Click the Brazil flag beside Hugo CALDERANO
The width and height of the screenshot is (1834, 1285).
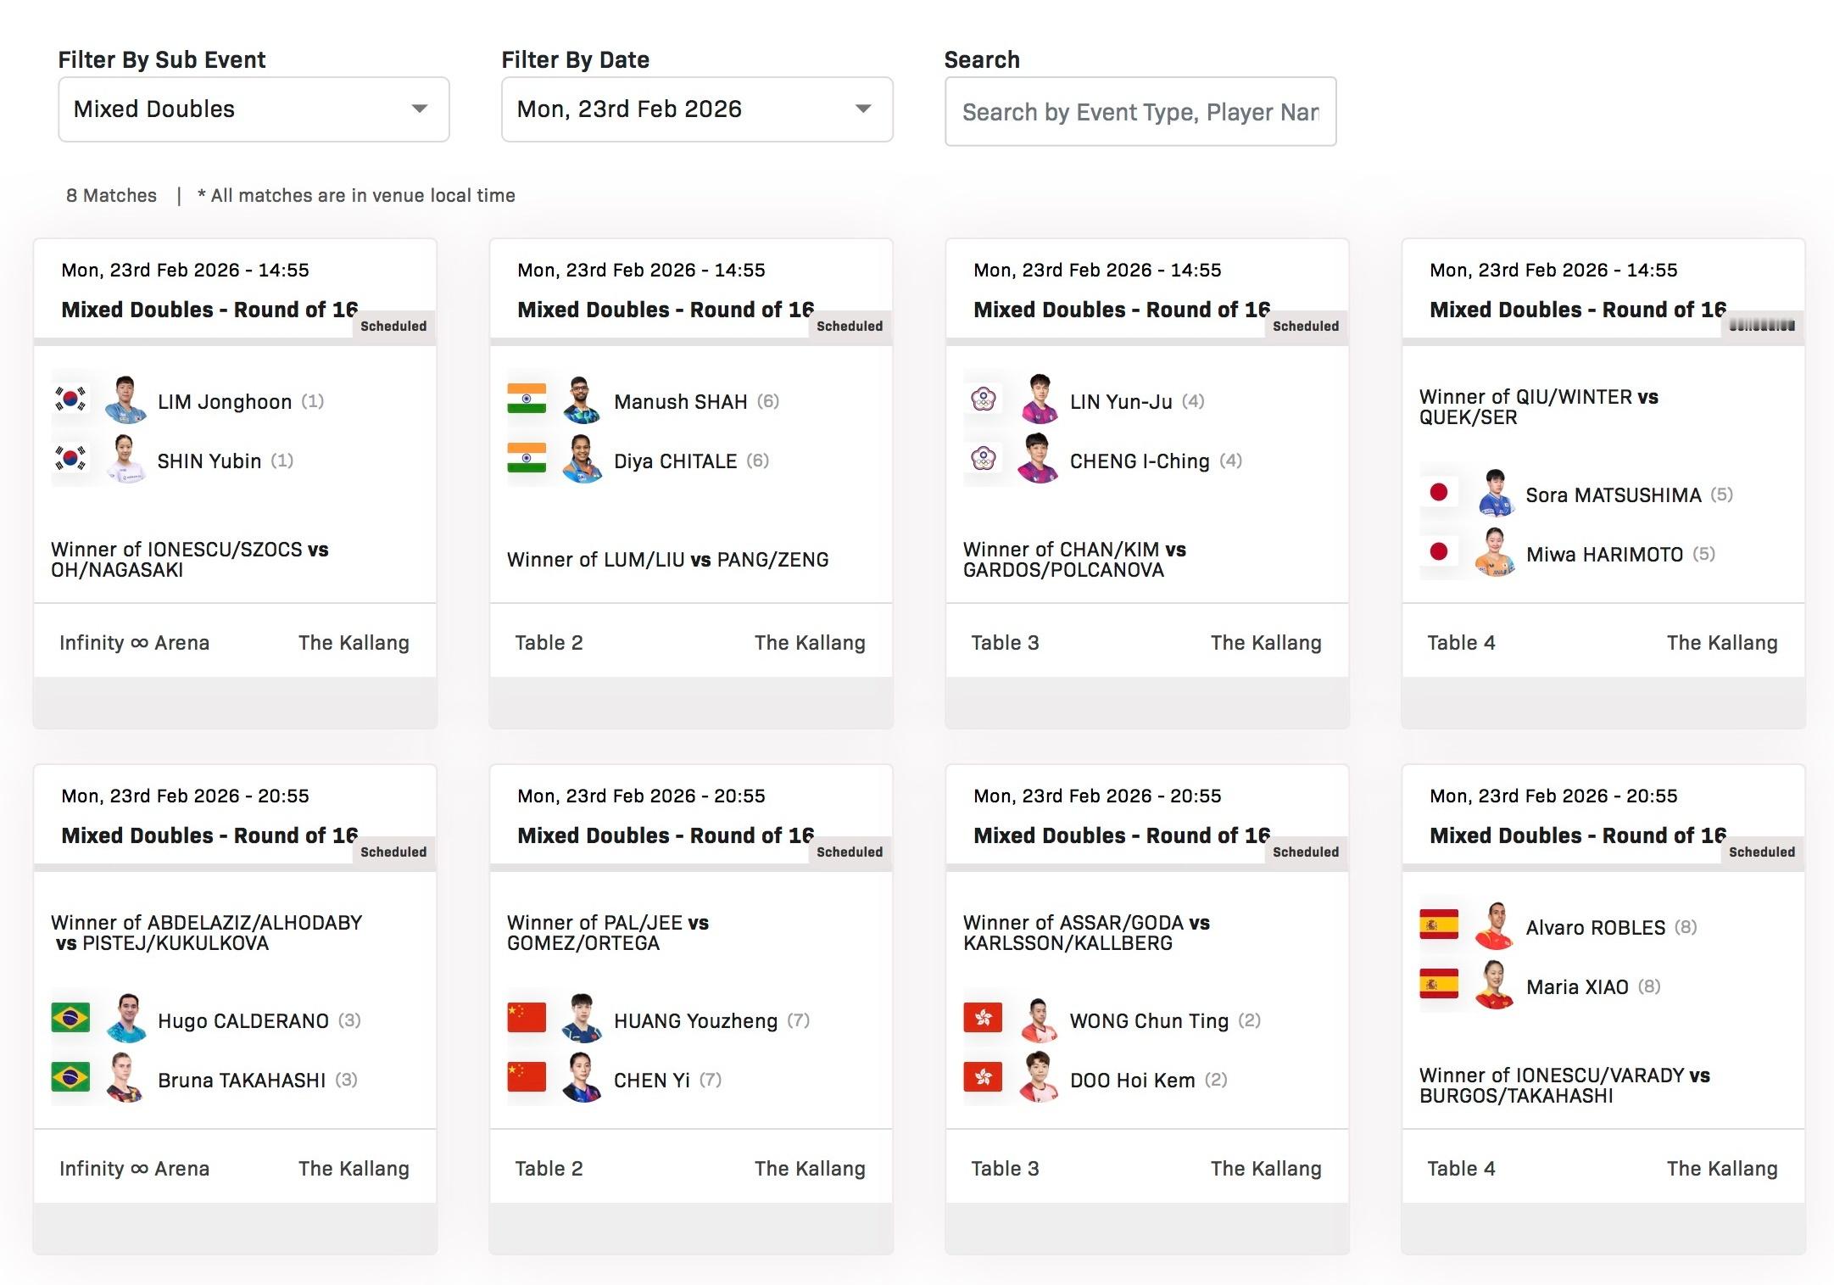click(x=70, y=1018)
